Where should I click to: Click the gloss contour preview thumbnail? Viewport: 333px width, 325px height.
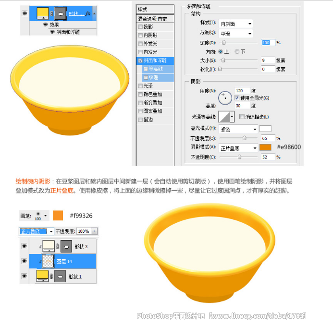tap(224, 117)
